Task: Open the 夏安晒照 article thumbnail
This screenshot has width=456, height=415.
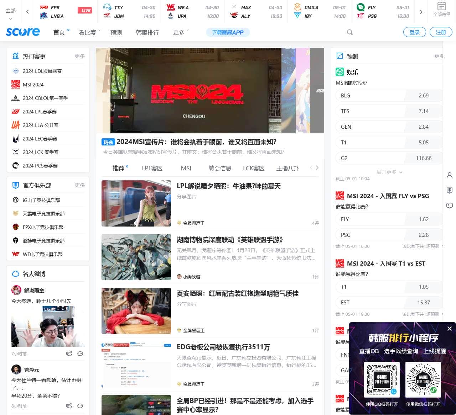Action: pyautogui.click(x=136, y=311)
